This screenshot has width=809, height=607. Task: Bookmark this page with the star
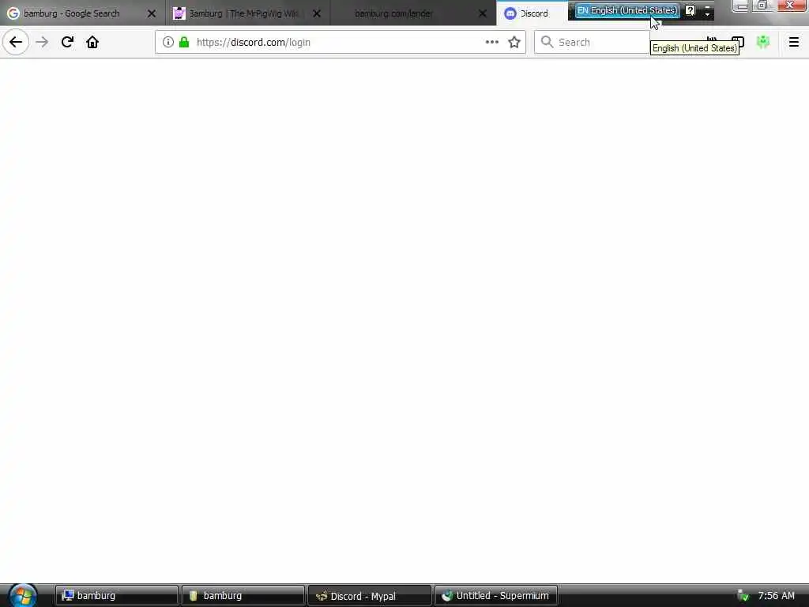514,42
